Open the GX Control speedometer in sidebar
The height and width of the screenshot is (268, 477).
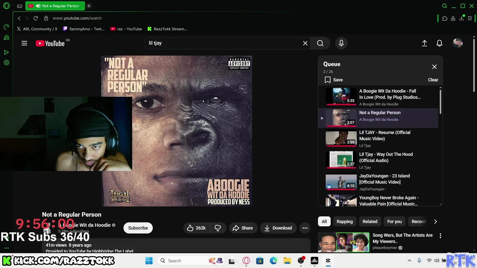click(6, 27)
